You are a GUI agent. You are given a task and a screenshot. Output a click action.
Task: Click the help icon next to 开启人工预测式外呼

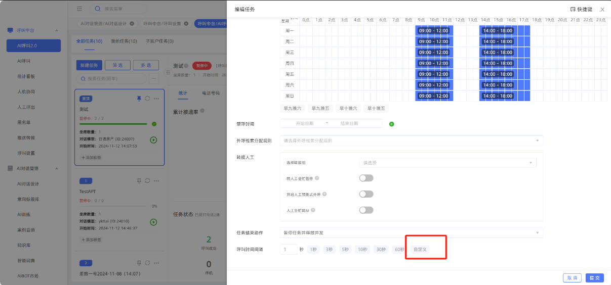(324, 194)
